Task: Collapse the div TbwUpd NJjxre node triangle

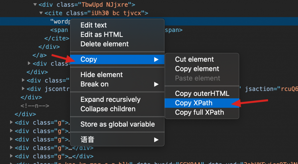Action: point(35,5)
